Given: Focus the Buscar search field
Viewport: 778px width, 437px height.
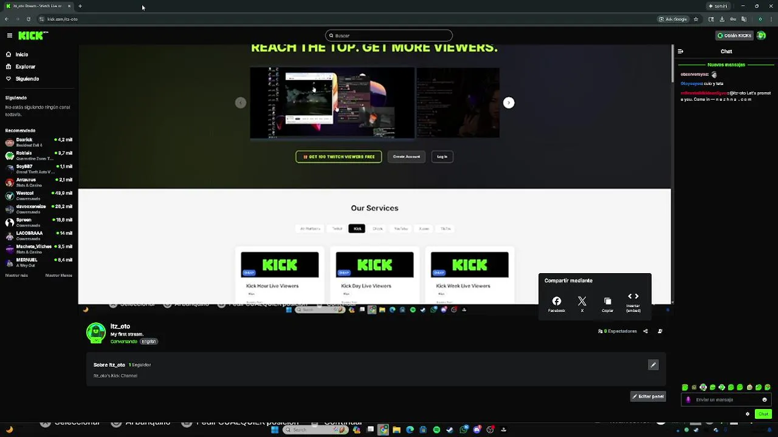Looking at the screenshot, I should (x=389, y=35).
